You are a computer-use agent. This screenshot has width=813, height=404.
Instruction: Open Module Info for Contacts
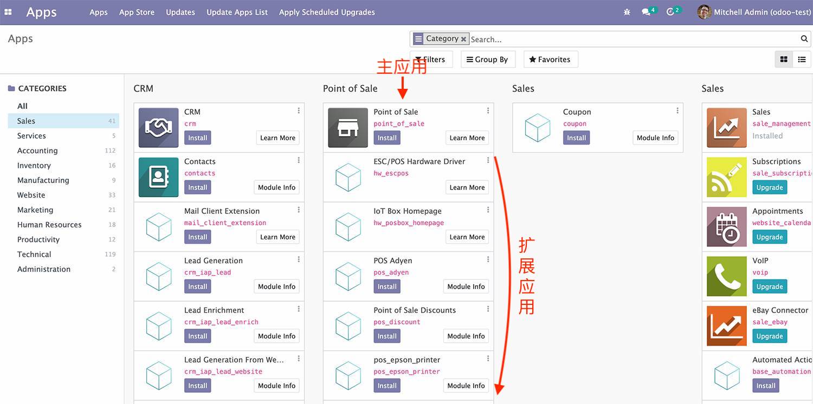tap(276, 187)
